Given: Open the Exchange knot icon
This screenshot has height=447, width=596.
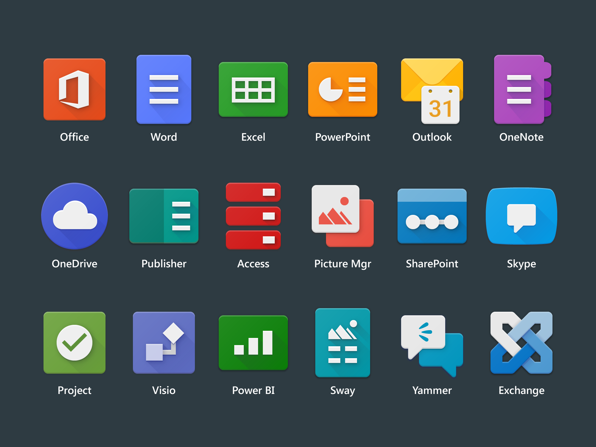Looking at the screenshot, I should tap(521, 343).
